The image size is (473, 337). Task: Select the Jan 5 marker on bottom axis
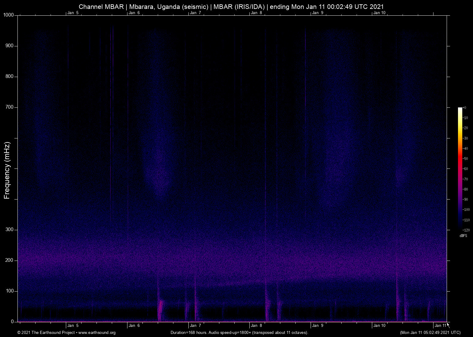tap(72, 325)
